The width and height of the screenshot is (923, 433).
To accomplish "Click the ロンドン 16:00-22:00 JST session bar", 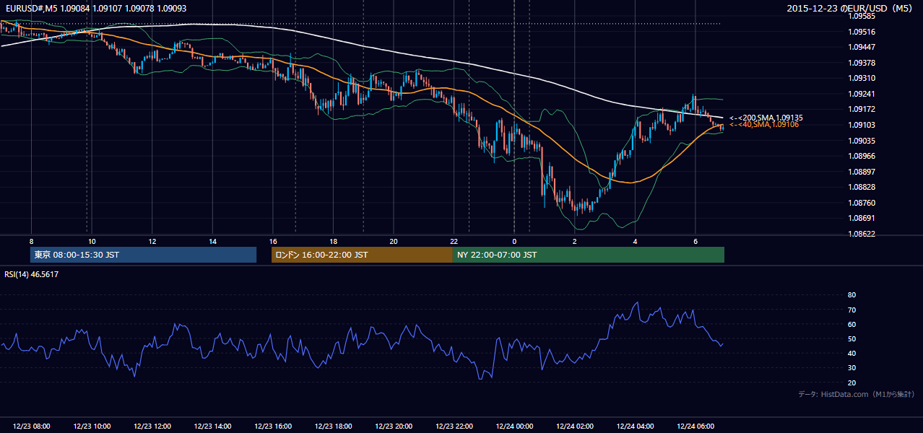I will [362, 255].
